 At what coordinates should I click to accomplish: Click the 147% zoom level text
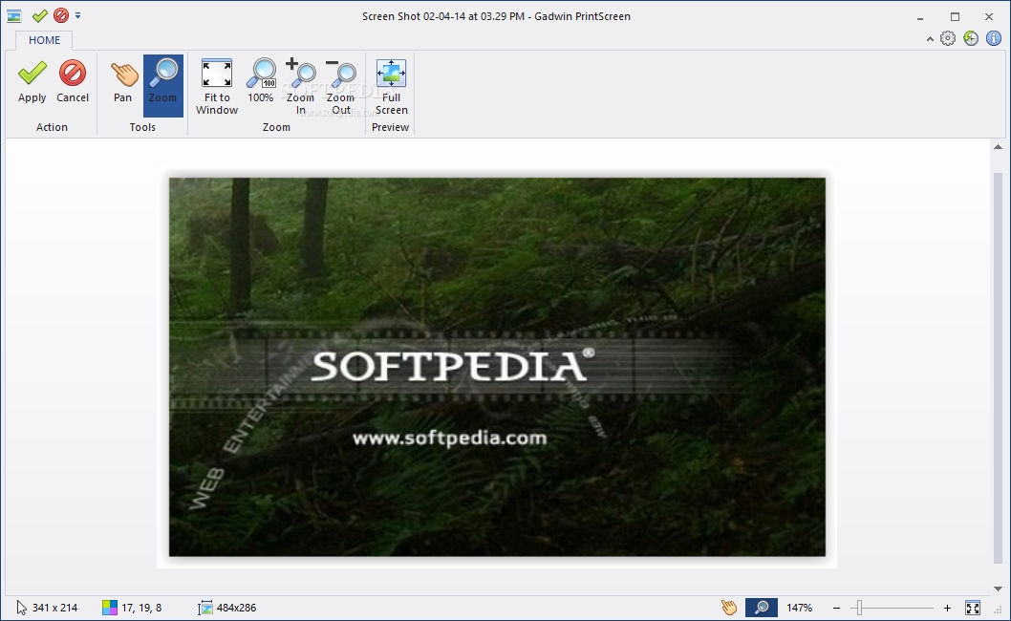tap(799, 608)
